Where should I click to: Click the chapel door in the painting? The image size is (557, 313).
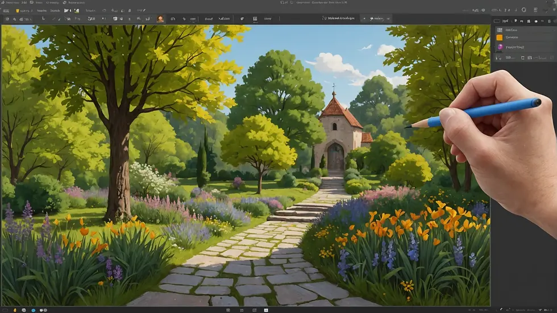point(335,157)
